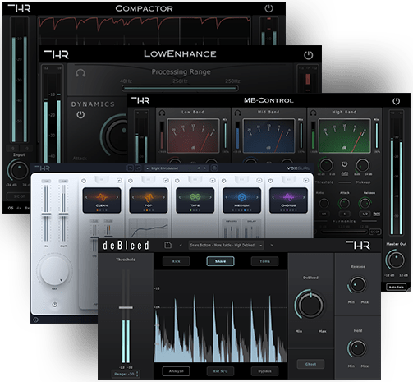413x382 pixels.
Task: Click the VoxGuru large Mix knob
Action: (x=54, y=269)
